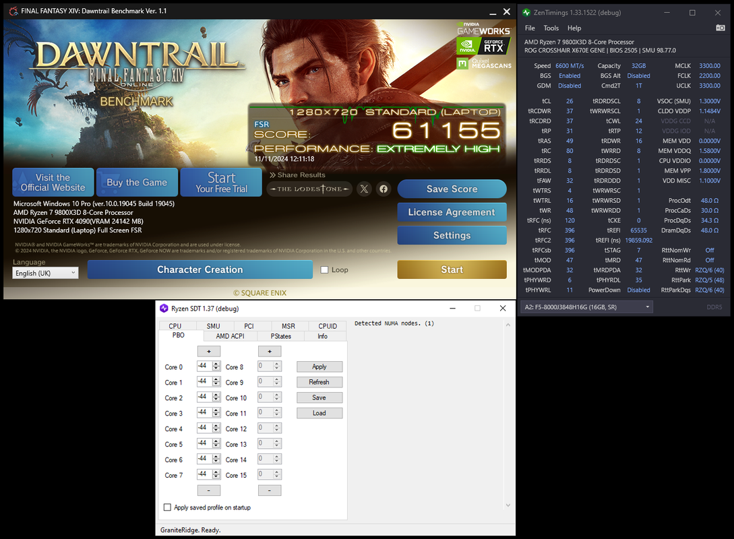
Task: Click Save Score button
Action: (452, 189)
